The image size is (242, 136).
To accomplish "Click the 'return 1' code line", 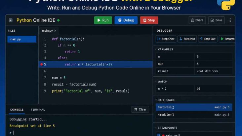I will 72,51.
